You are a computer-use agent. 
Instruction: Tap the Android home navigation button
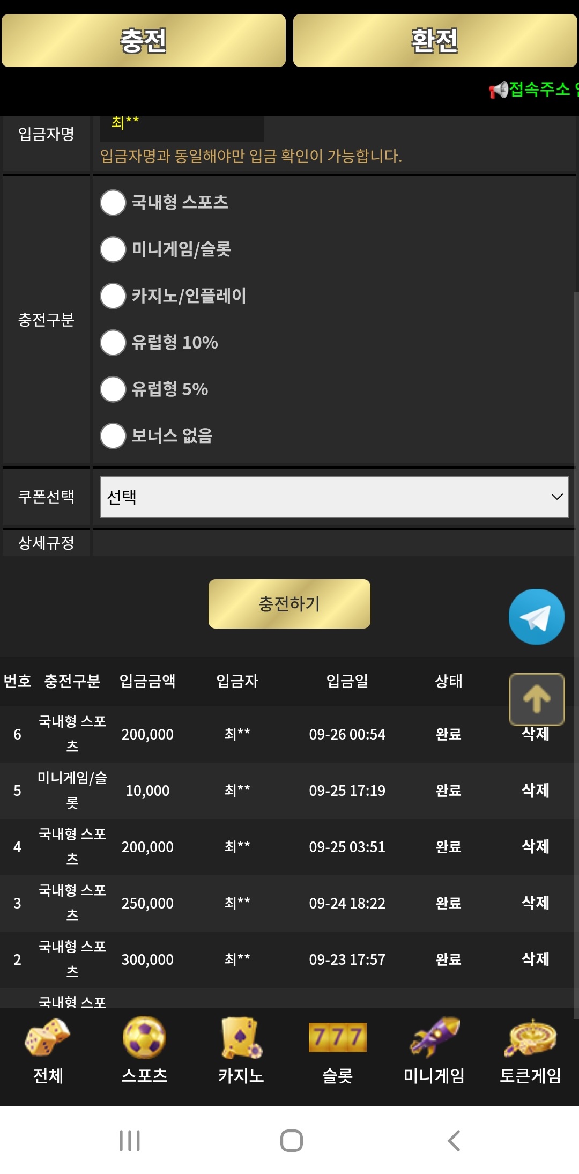click(291, 1141)
